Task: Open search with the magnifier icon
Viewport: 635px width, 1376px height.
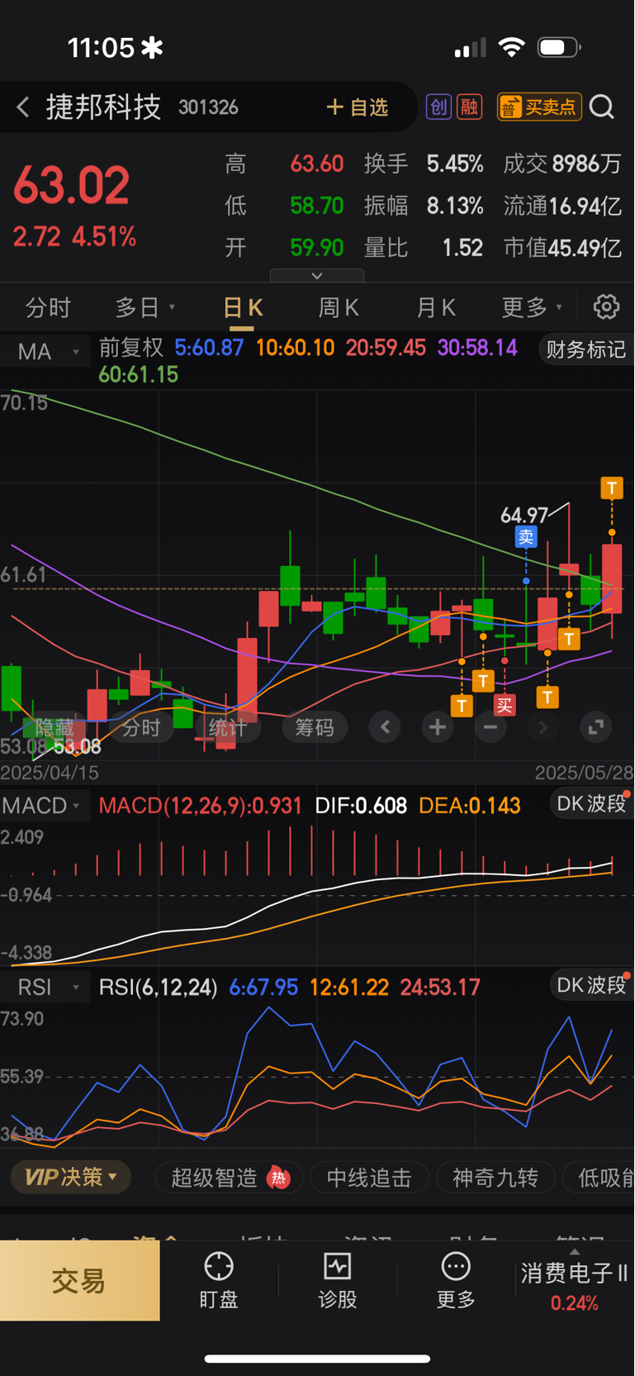Action: point(603,107)
